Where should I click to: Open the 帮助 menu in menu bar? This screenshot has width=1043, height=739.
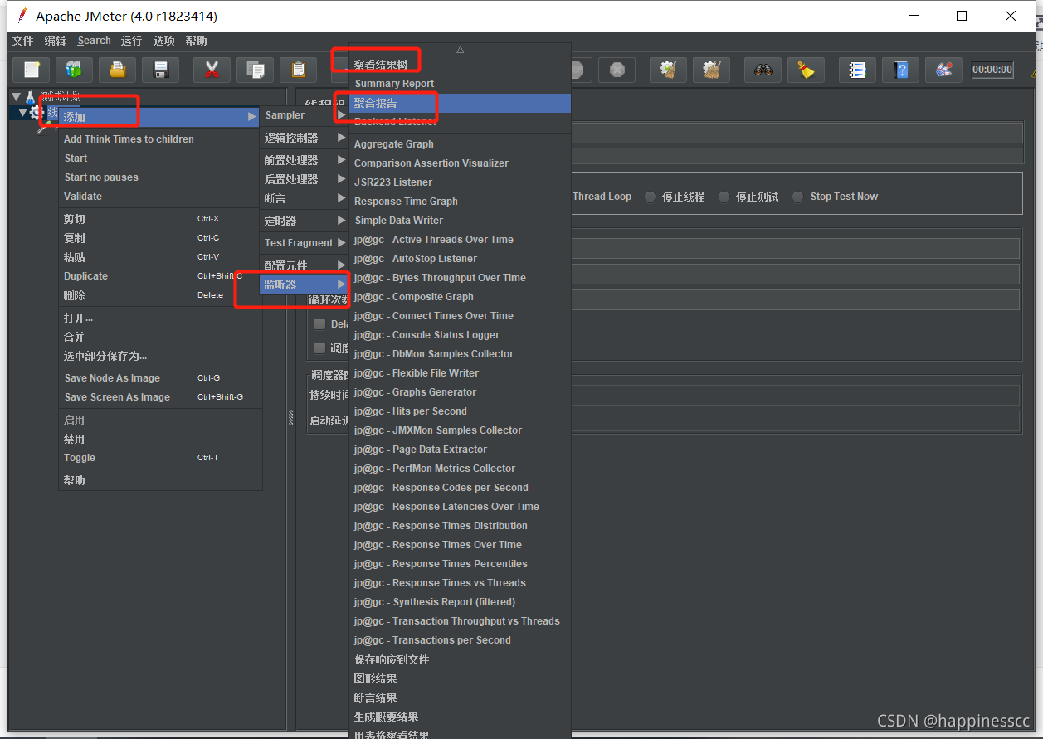[x=197, y=41]
